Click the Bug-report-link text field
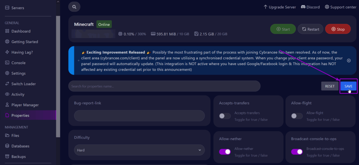Viewport: 359px width, 165px height. (139, 116)
